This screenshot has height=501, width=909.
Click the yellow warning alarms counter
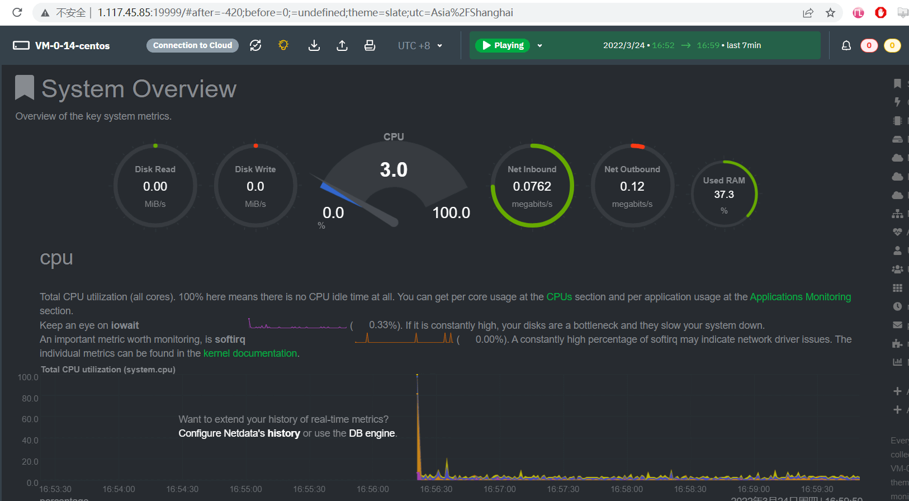892,45
